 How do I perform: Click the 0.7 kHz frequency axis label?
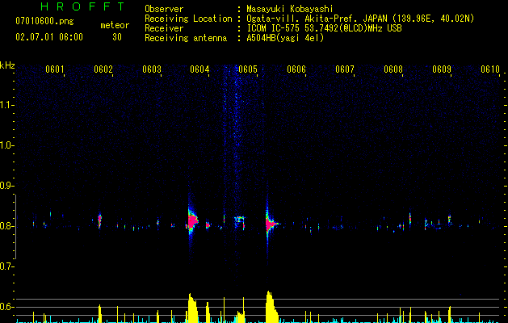click(x=6, y=266)
